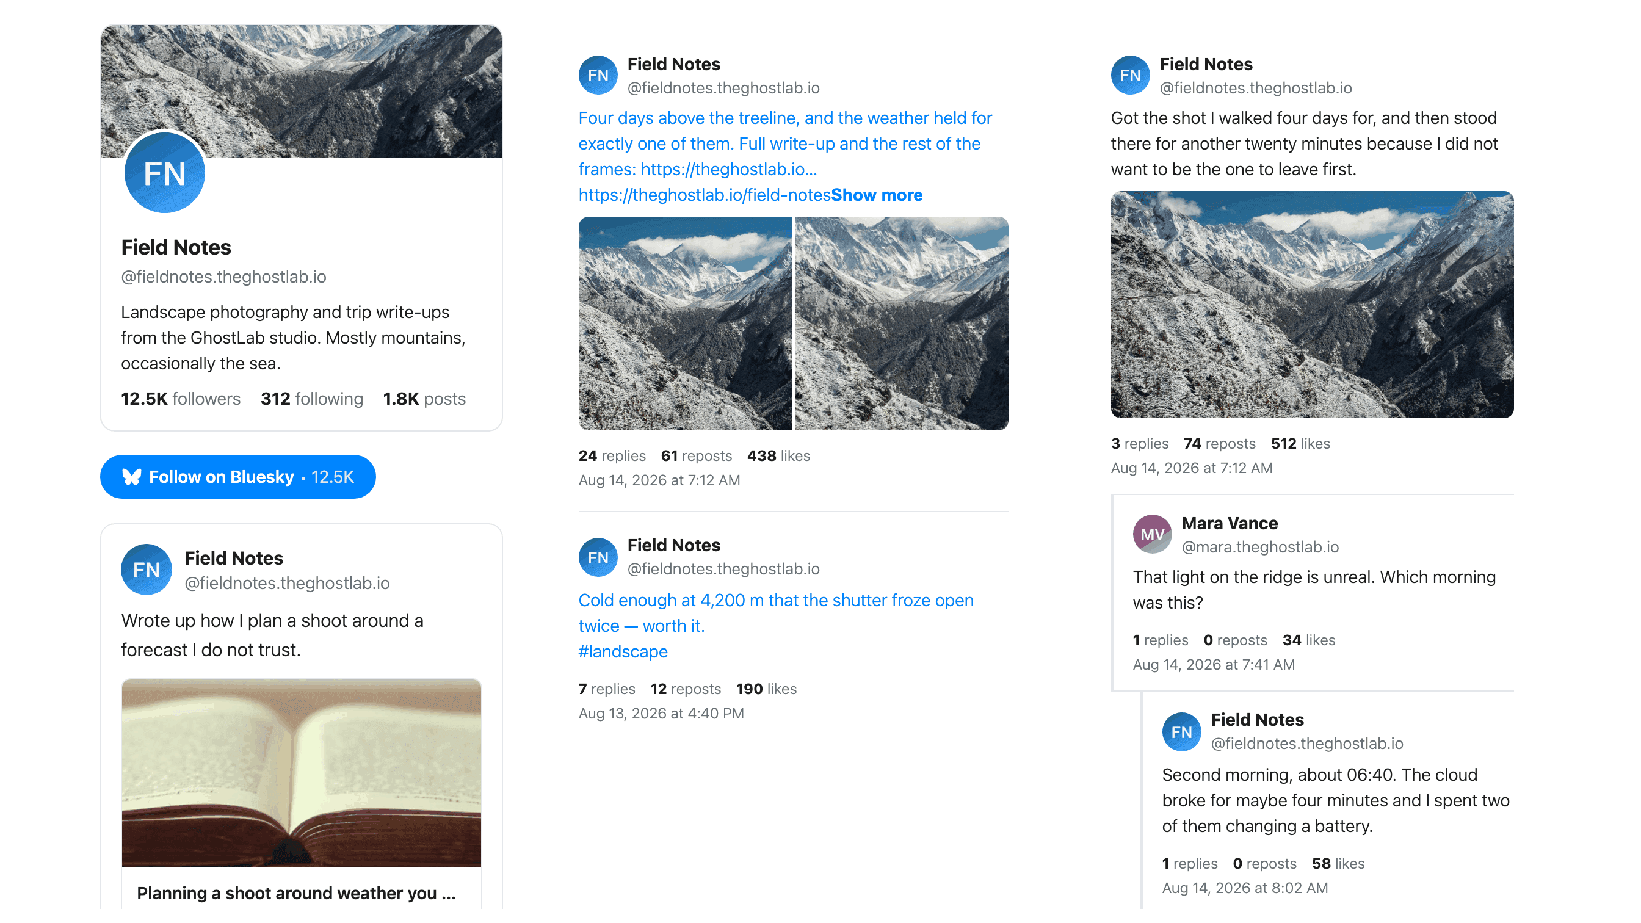Click the FN avatar on the 'Got the shot' post

tap(1131, 75)
